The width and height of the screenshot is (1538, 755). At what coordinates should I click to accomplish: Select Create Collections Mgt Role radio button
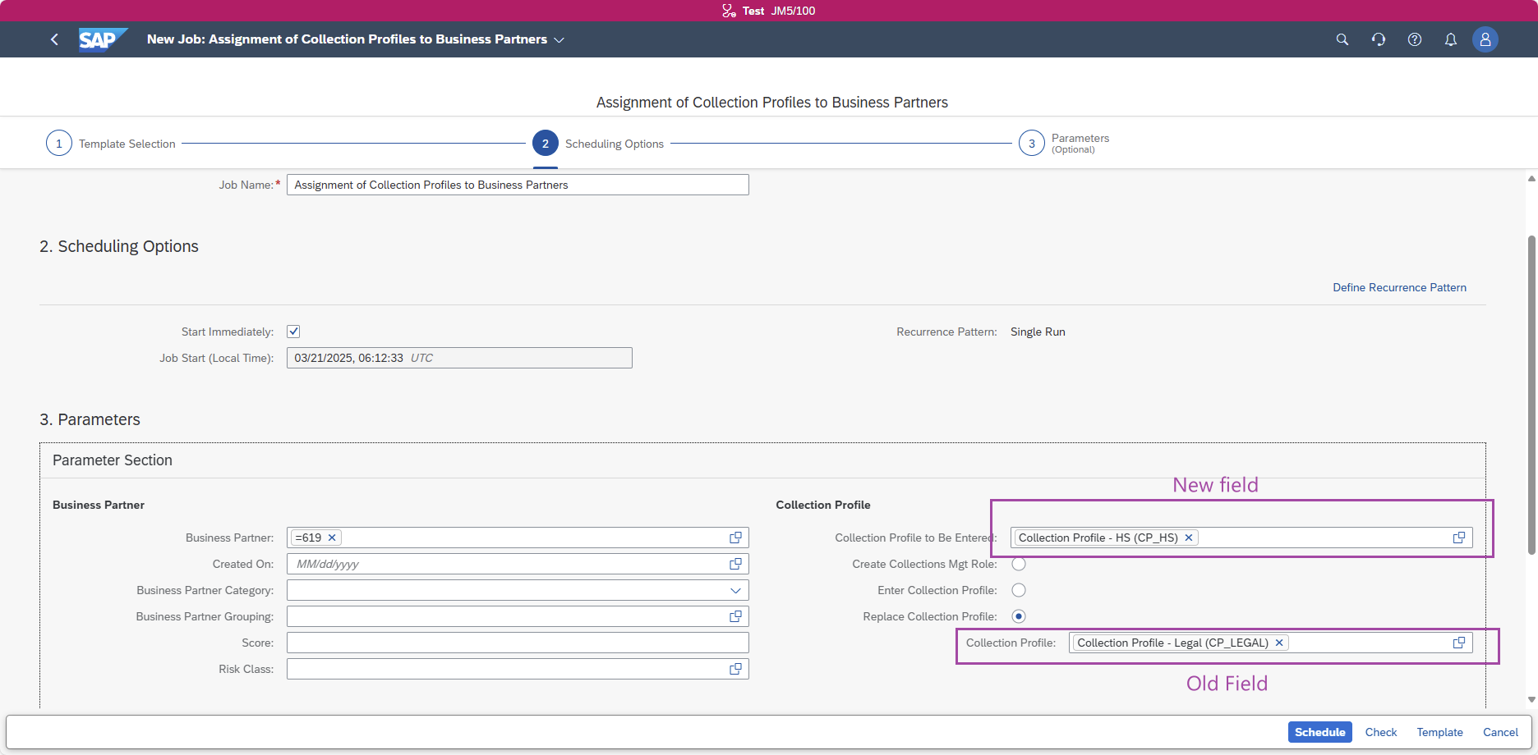(1019, 564)
